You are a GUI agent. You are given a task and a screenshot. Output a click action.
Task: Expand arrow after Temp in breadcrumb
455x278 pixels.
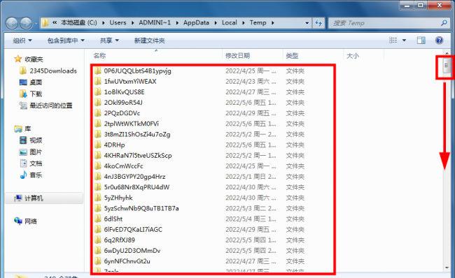tap(272, 23)
